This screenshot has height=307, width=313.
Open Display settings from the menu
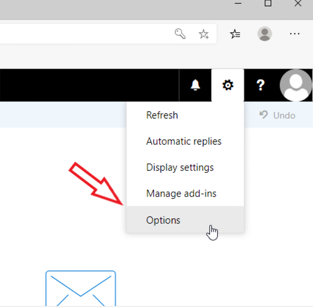click(x=180, y=167)
